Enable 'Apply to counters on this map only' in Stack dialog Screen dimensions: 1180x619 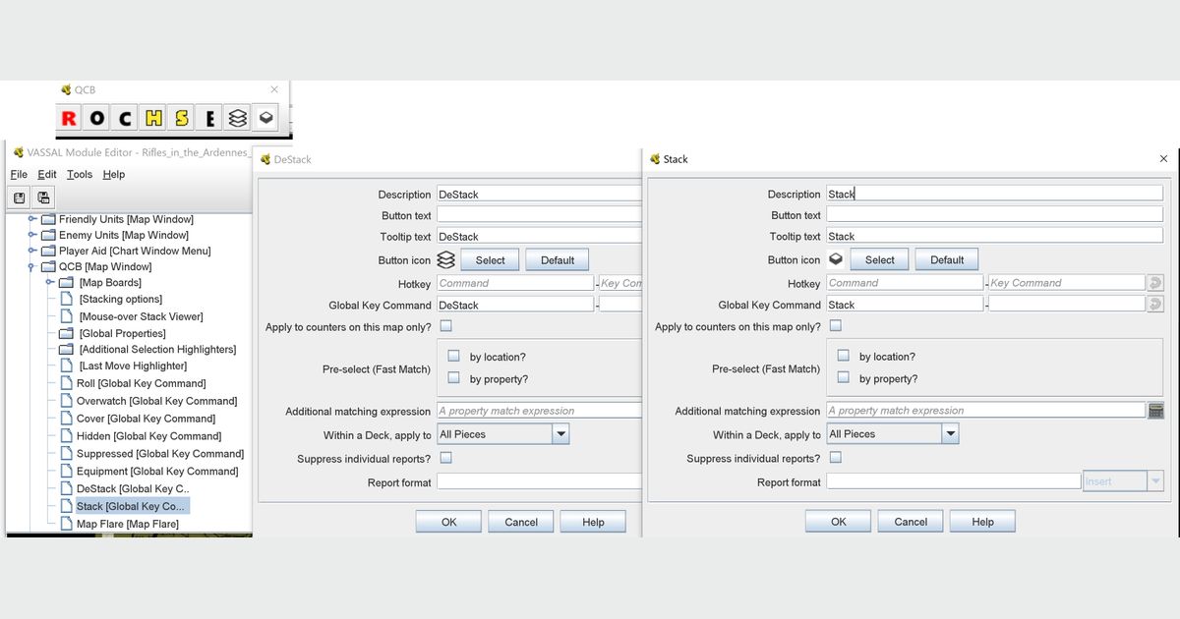[x=835, y=326]
